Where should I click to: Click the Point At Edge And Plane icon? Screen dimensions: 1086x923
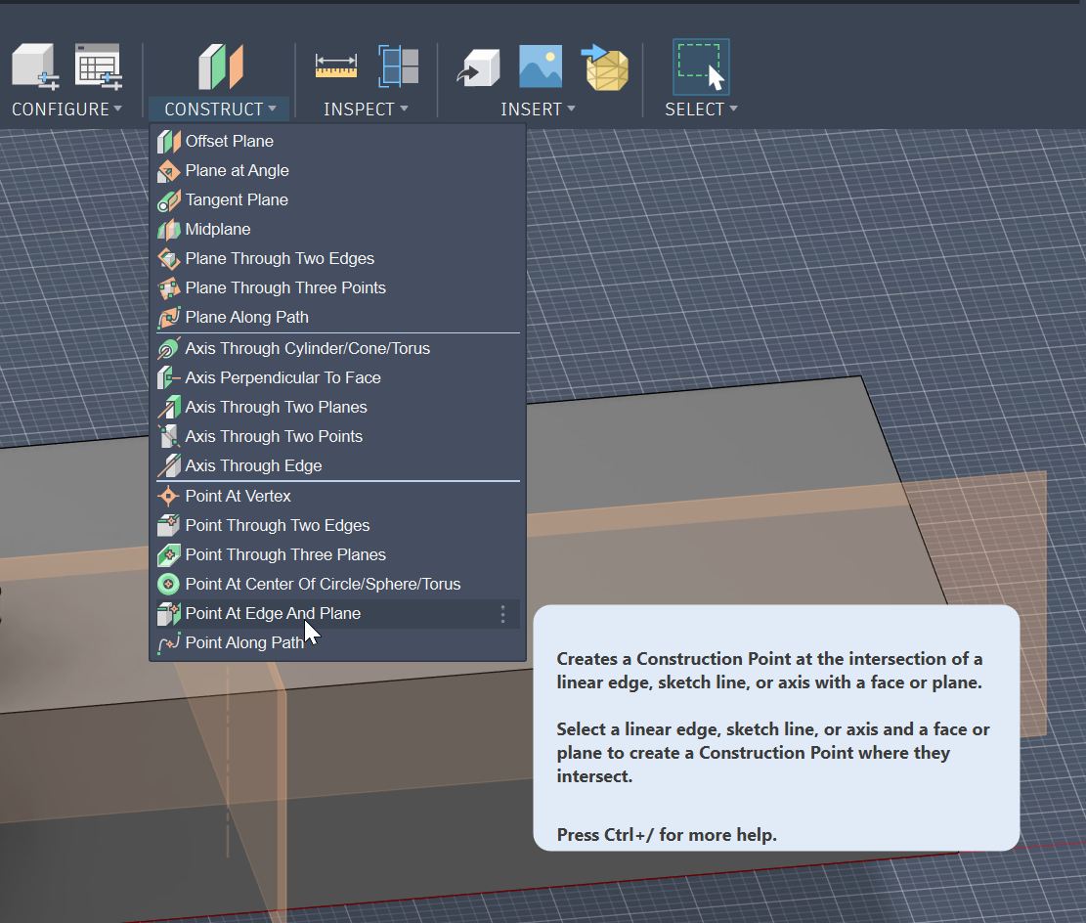[x=168, y=613]
